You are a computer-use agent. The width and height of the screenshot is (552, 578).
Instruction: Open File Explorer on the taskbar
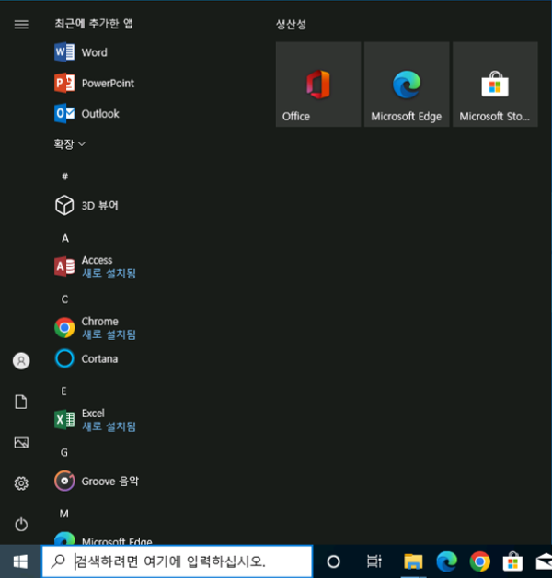(413, 561)
